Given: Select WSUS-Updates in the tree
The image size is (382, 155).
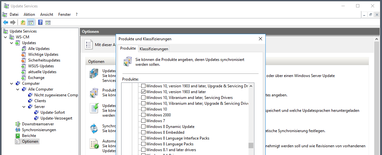Looking at the screenshot, I should (x=41, y=66).
